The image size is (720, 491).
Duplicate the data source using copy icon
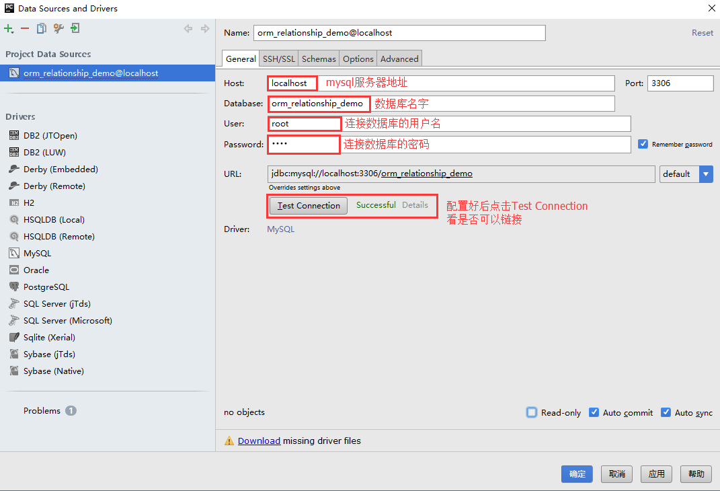42,28
